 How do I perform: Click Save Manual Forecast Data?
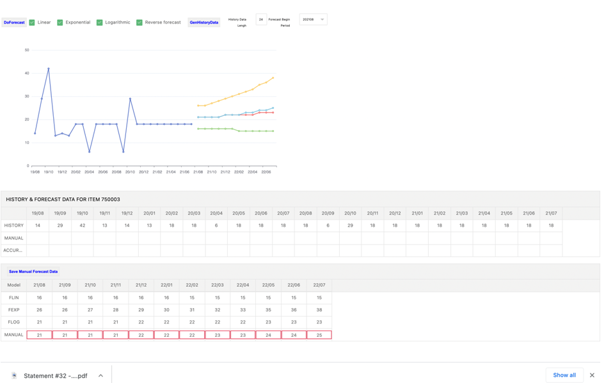click(33, 272)
